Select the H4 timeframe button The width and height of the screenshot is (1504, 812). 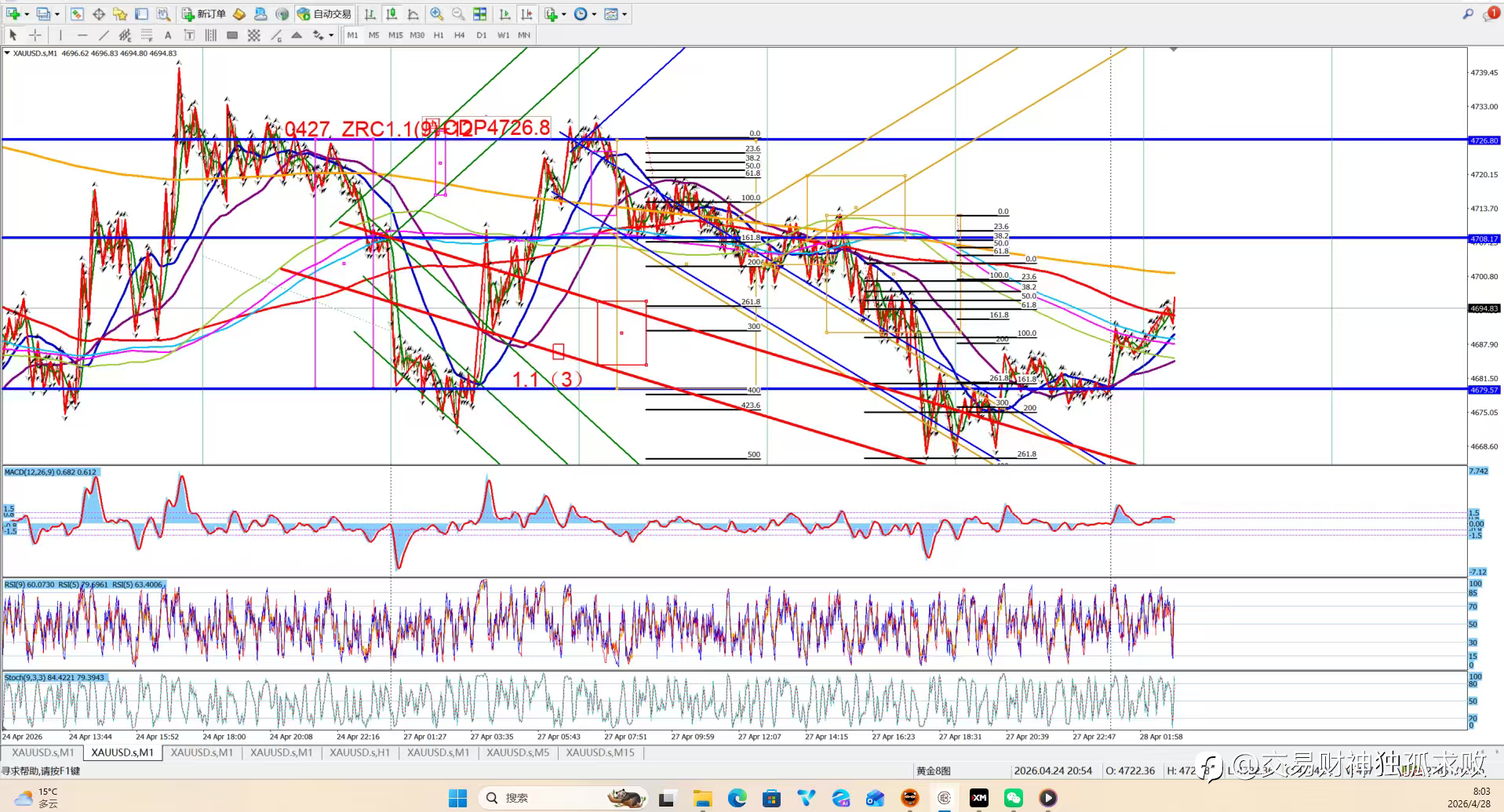coord(460,35)
